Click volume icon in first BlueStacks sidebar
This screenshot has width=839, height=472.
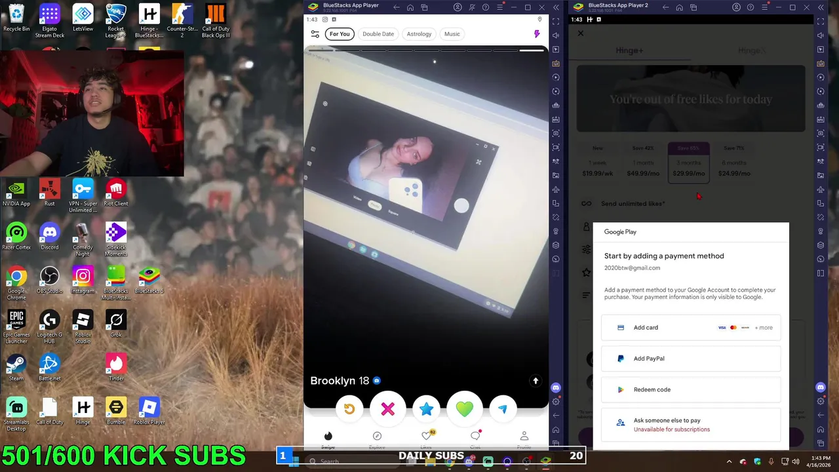[x=556, y=35]
